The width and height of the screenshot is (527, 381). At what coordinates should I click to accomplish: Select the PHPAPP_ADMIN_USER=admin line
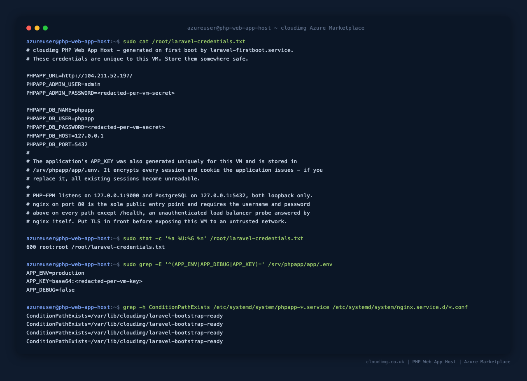(x=63, y=84)
